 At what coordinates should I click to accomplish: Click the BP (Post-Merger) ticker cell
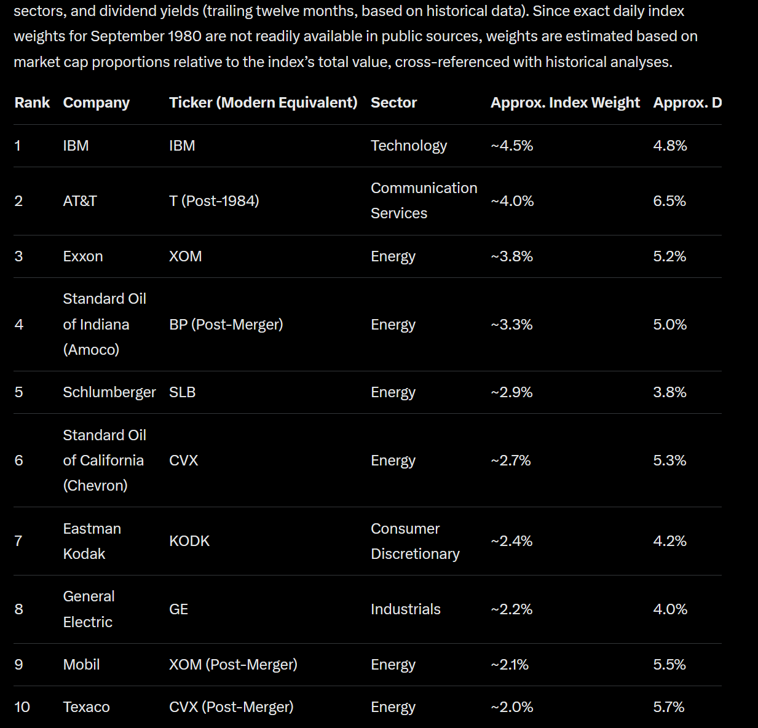coord(226,325)
